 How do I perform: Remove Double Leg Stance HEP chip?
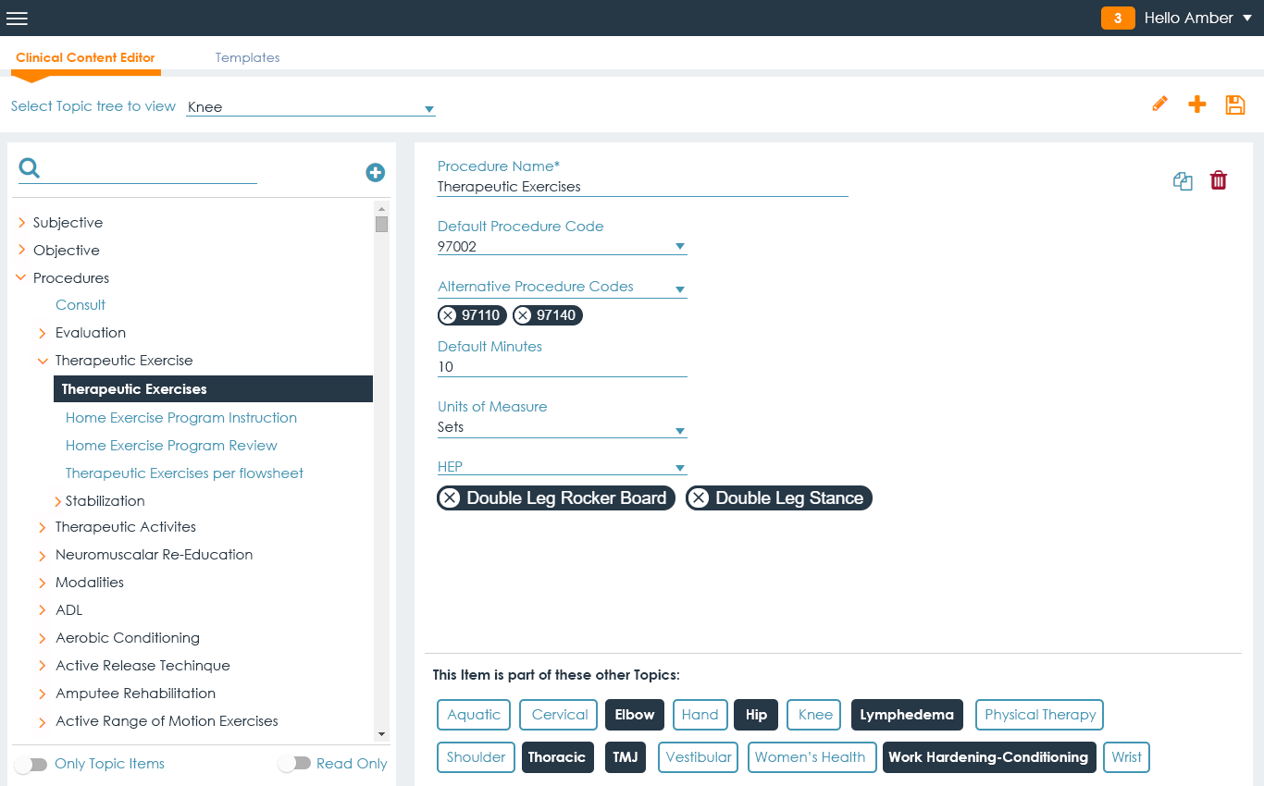pos(700,498)
